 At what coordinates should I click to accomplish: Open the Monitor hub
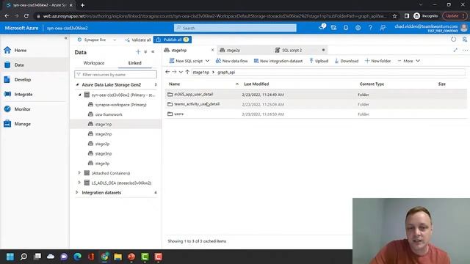(x=23, y=109)
